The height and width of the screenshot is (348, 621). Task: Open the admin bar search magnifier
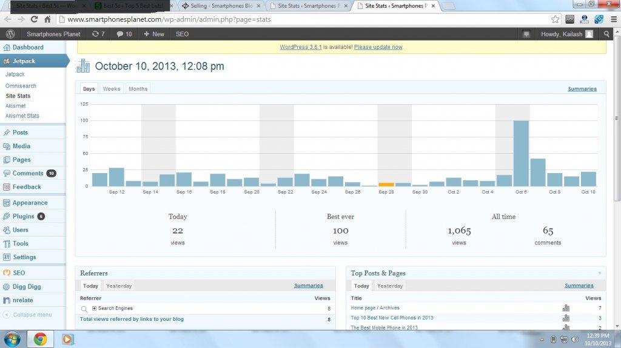point(606,34)
